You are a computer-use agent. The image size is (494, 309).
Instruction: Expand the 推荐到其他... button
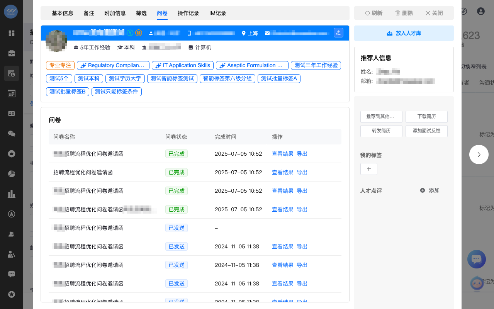tap(381, 117)
